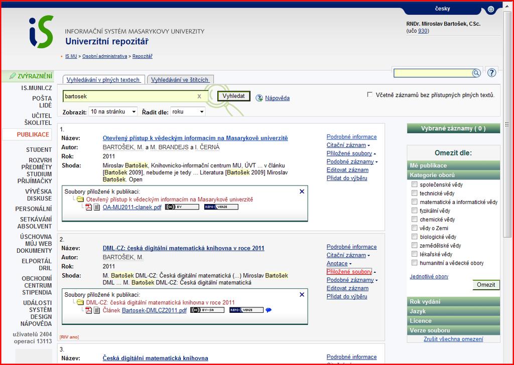Expand Anotace for record 2

339,263
